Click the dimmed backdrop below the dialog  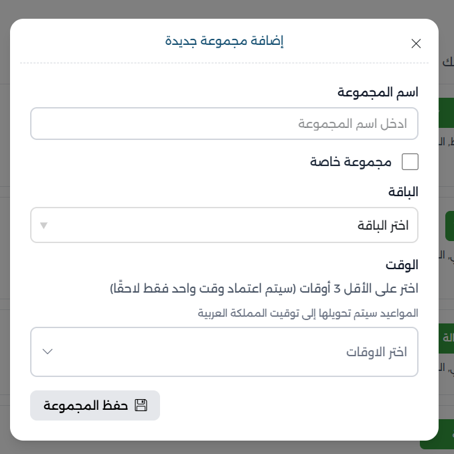click(224, 447)
